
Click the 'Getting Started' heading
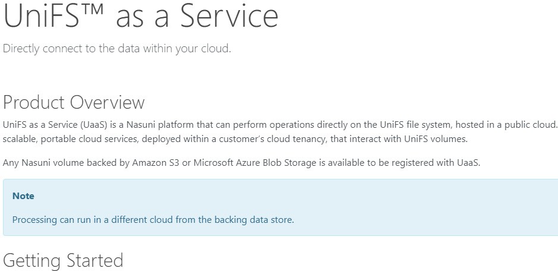(63, 260)
